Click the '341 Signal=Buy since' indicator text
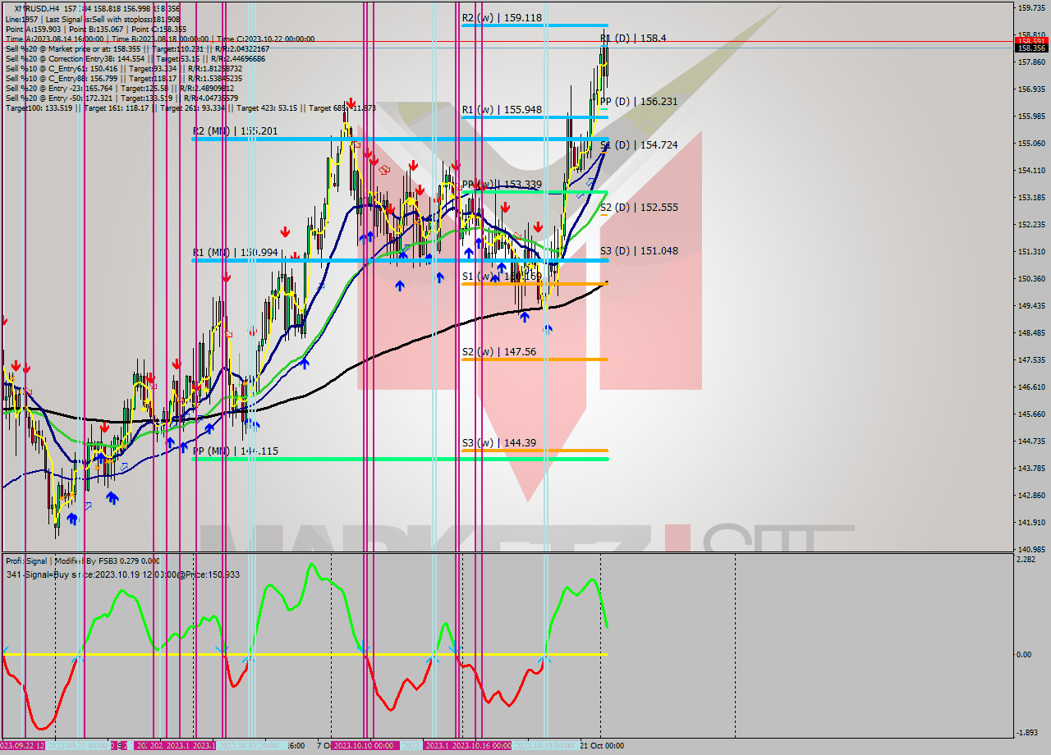Screen dimensions: 1051x755 (122, 574)
